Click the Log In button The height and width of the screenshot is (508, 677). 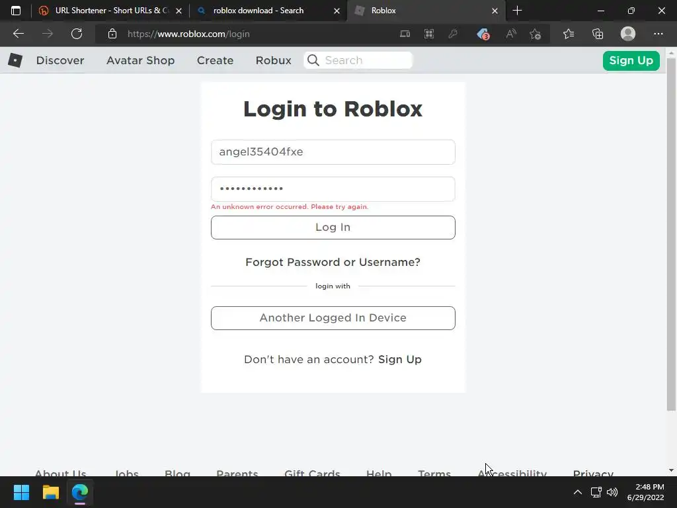click(333, 228)
